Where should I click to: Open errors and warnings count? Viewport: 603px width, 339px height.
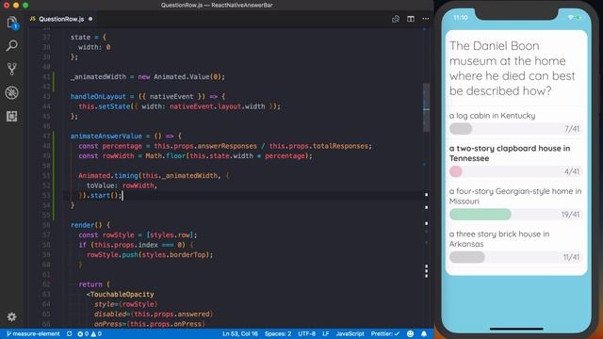[x=90, y=333]
